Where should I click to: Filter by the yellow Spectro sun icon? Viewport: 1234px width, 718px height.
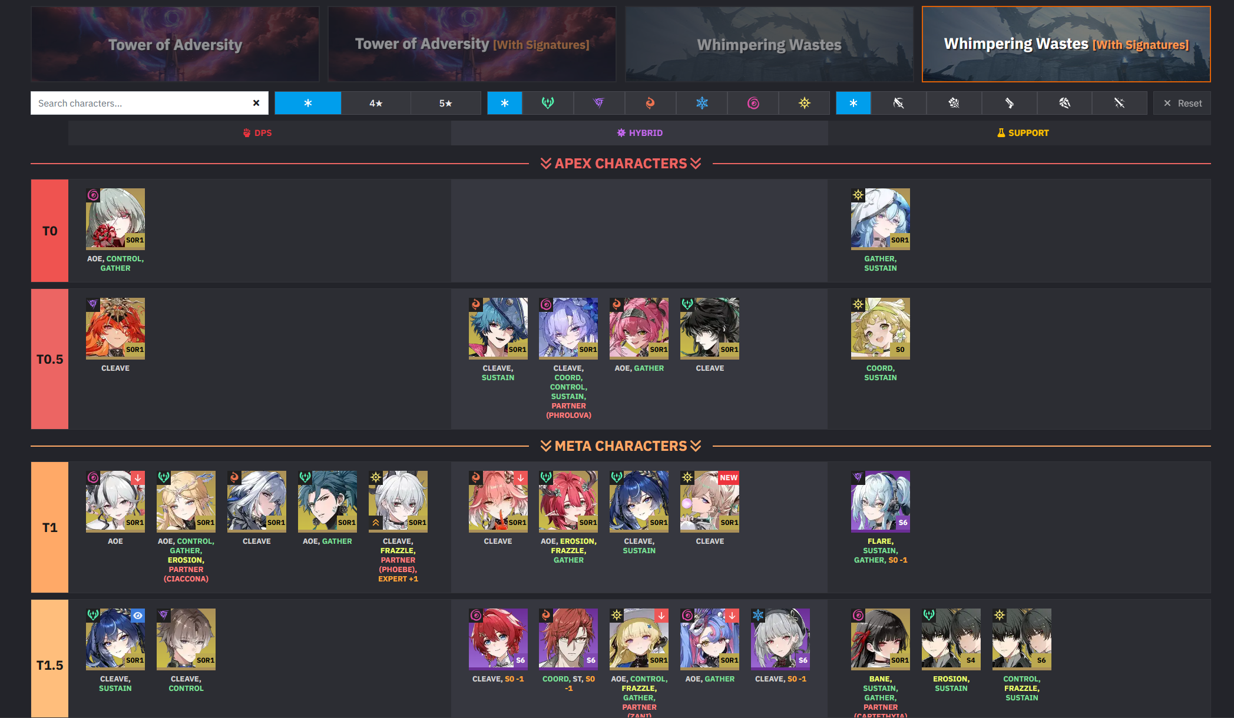point(804,103)
